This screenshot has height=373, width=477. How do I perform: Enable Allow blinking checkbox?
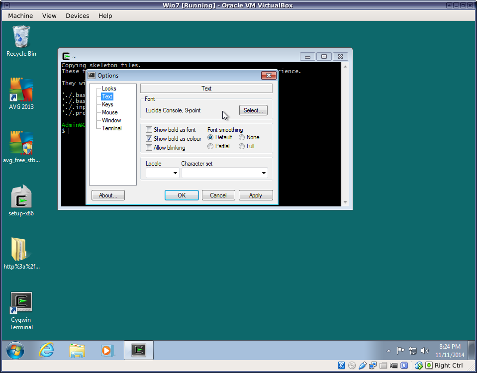point(149,148)
